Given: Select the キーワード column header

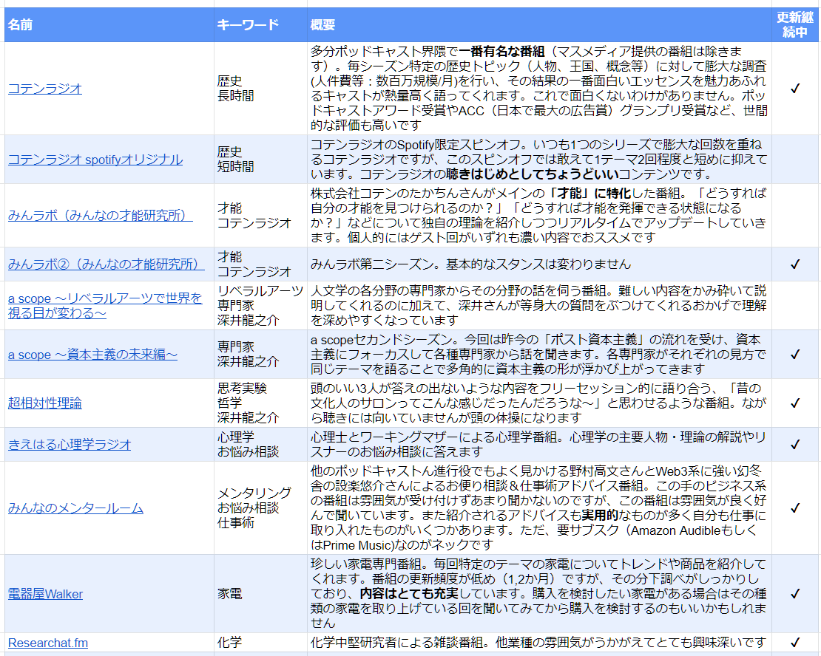Looking at the screenshot, I should 260,24.
